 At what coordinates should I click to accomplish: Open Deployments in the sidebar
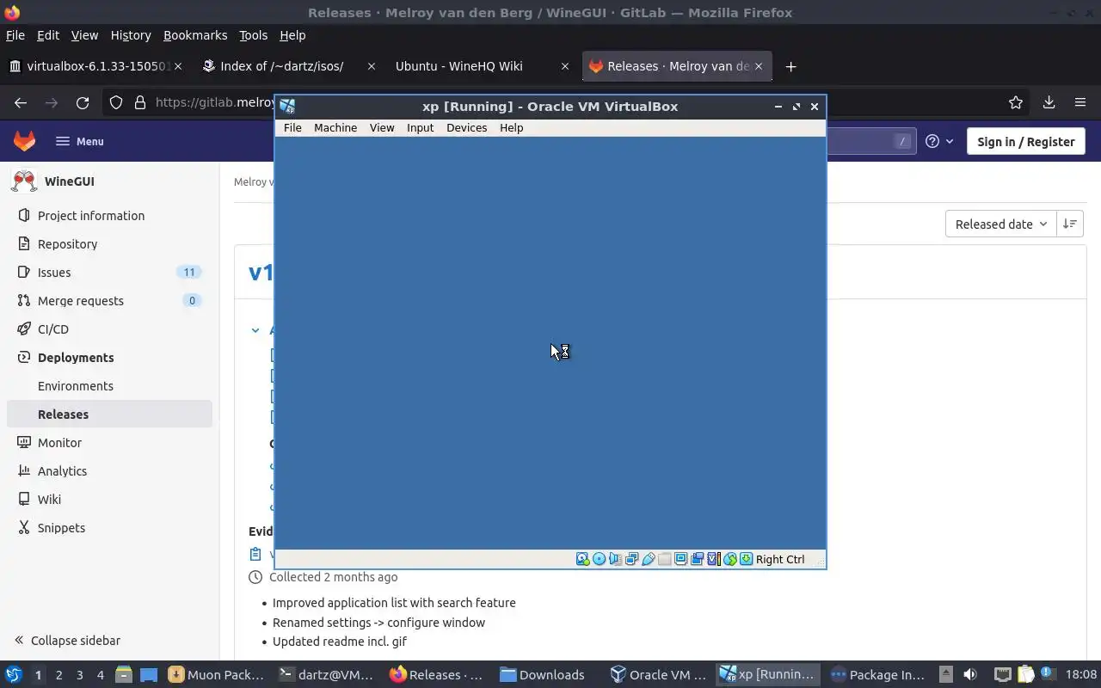tap(109, 358)
